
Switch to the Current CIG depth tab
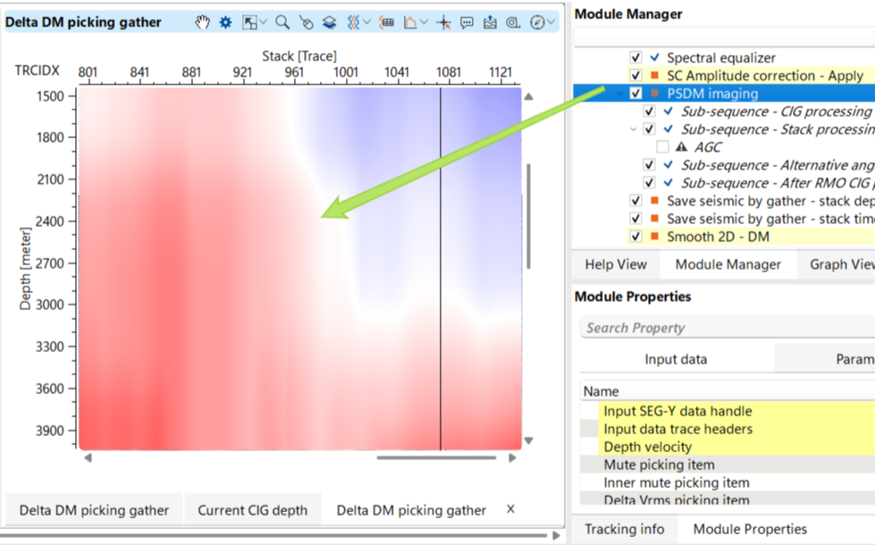click(252, 510)
